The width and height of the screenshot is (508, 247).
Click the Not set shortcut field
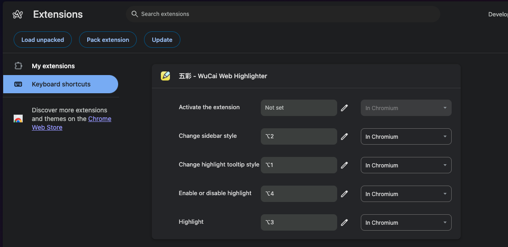pos(299,108)
